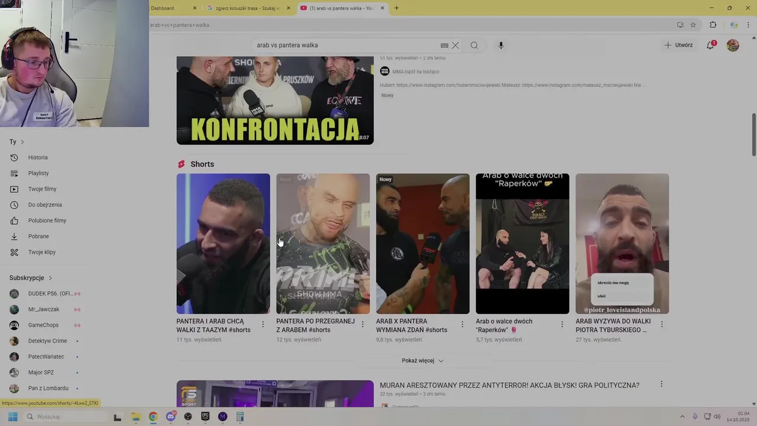Open YouTube notifications bell
Viewport: 757px width, 426px height.
click(x=711, y=45)
